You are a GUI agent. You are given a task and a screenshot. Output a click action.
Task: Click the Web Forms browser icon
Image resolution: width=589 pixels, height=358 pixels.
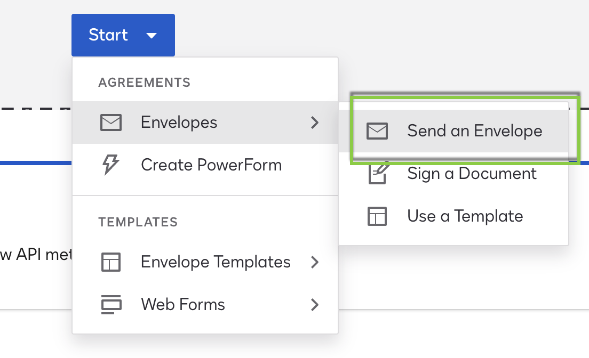[111, 304]
